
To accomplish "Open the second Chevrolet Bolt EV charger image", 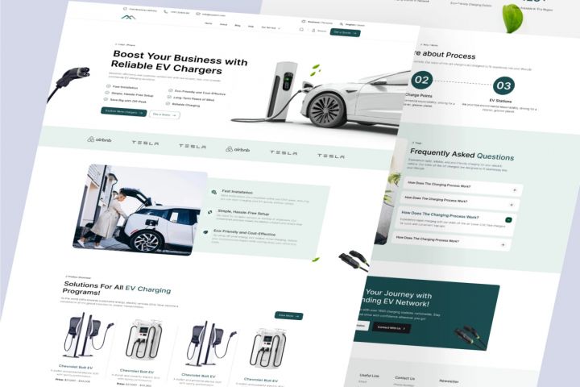I will (x=145, y=341).
